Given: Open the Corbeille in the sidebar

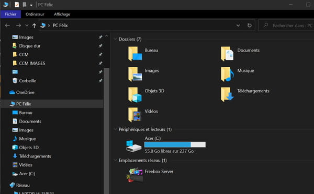Looking at the screenshot, I should click(27, 81).
